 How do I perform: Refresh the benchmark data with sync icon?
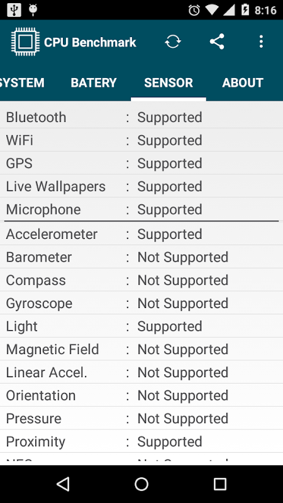(x=173, y=41)
